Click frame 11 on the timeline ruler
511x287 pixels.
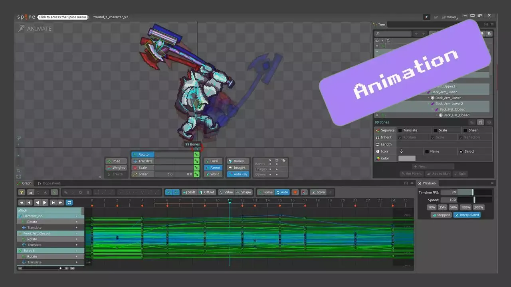tap(230, 200)
